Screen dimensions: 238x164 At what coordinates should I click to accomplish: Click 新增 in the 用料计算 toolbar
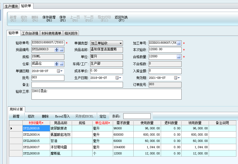[x=16, y=116]
